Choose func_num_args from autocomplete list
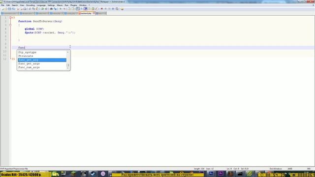Screen dimensions: 315x177 42,68
